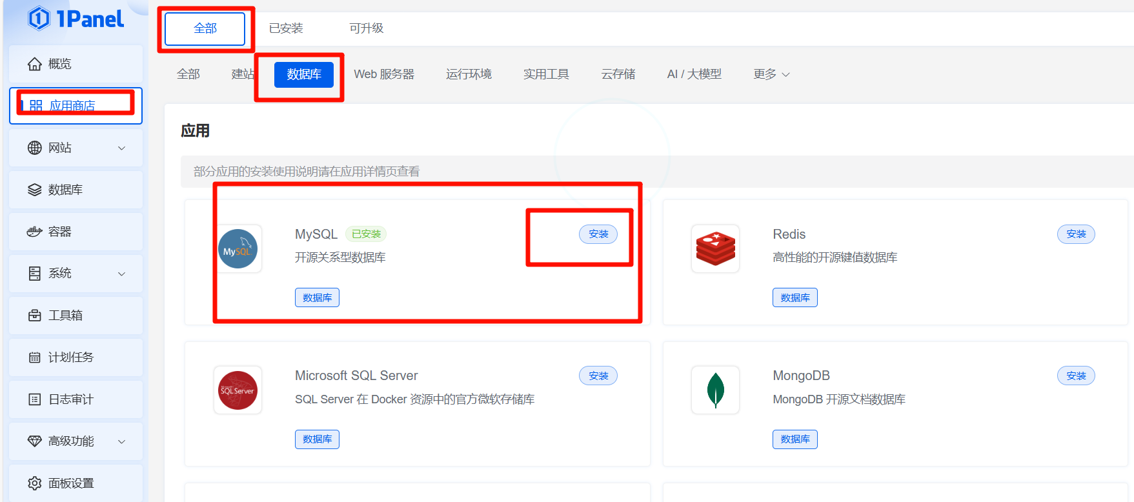Click the 数据库 tag under Microsoft SQL Server
The image size is (1134, 502).
pyautogui.click(x=317, y=439)
